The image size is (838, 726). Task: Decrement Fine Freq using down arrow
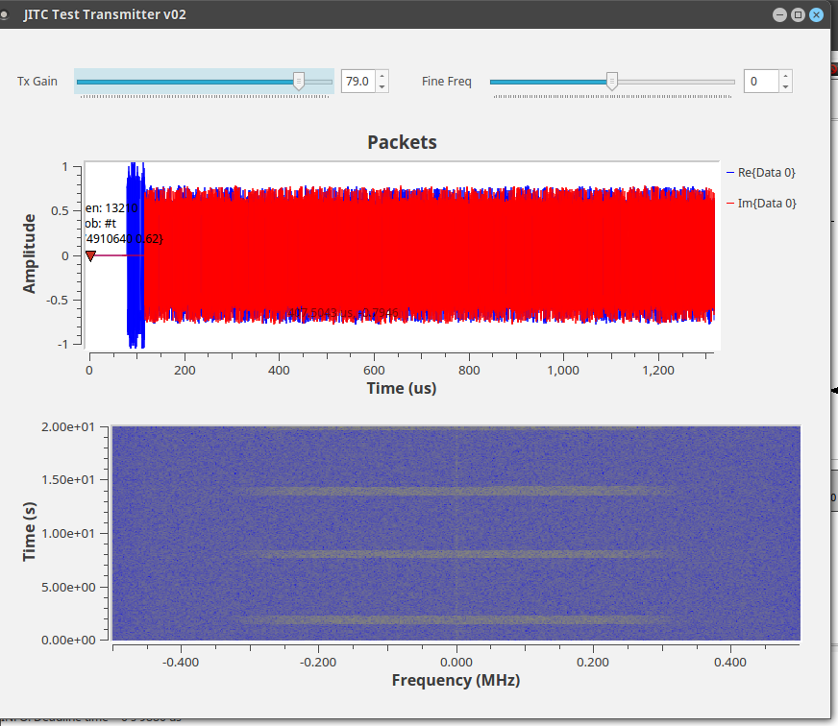click(785, 87)
